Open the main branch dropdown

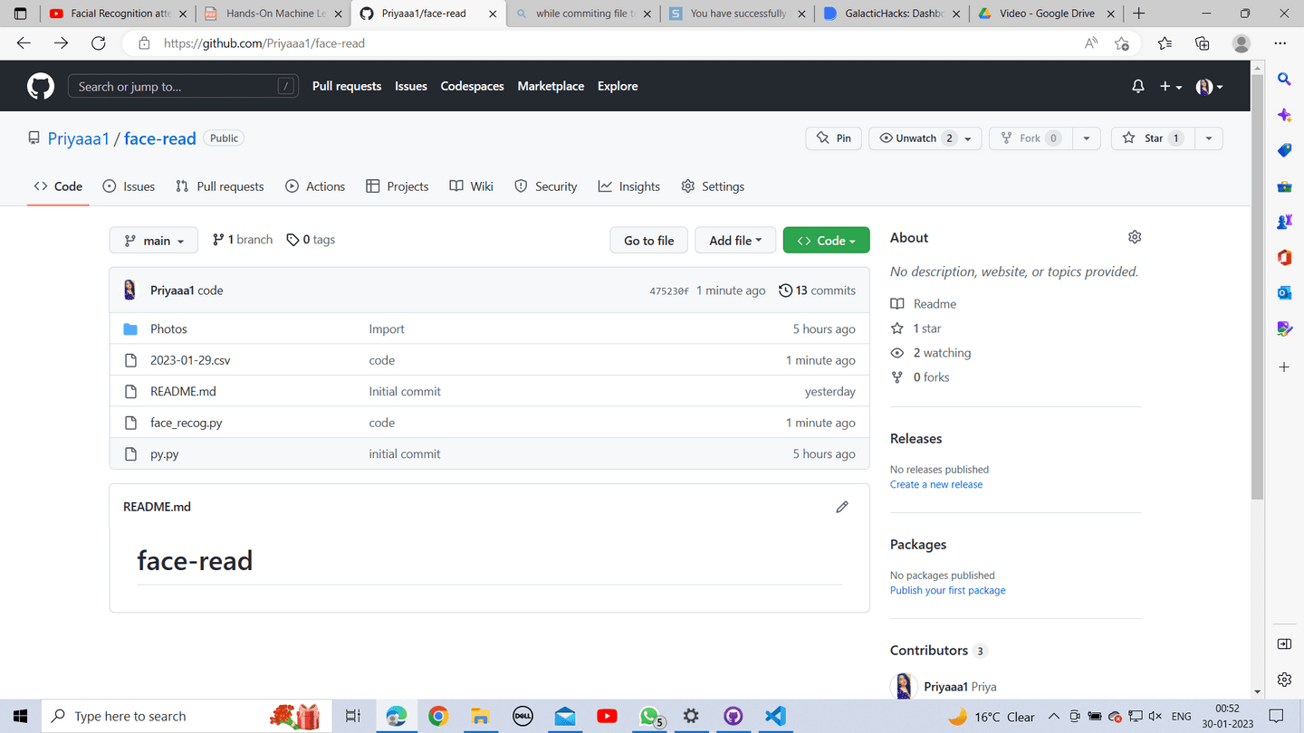pos(154,241)
